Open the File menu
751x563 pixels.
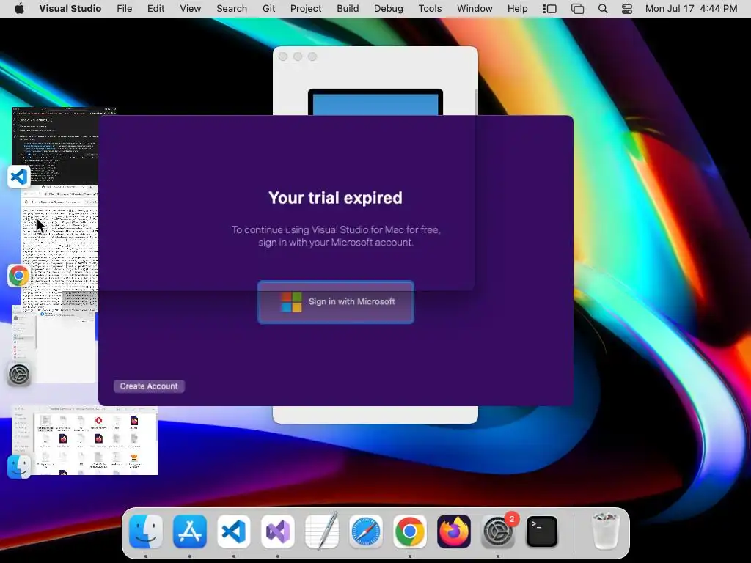coord(125,9)
